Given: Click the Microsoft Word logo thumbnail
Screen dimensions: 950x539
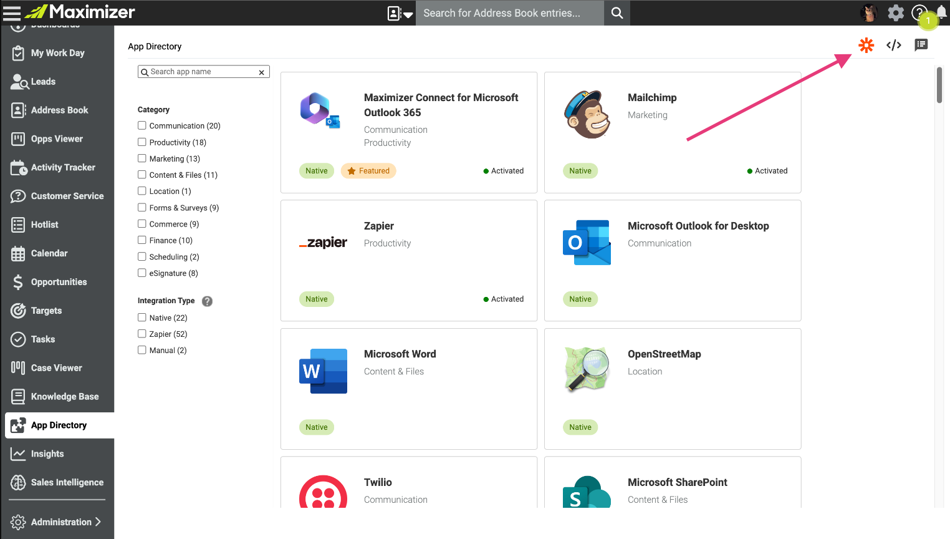Looking at the screenshot, I should tap(323, 371).
